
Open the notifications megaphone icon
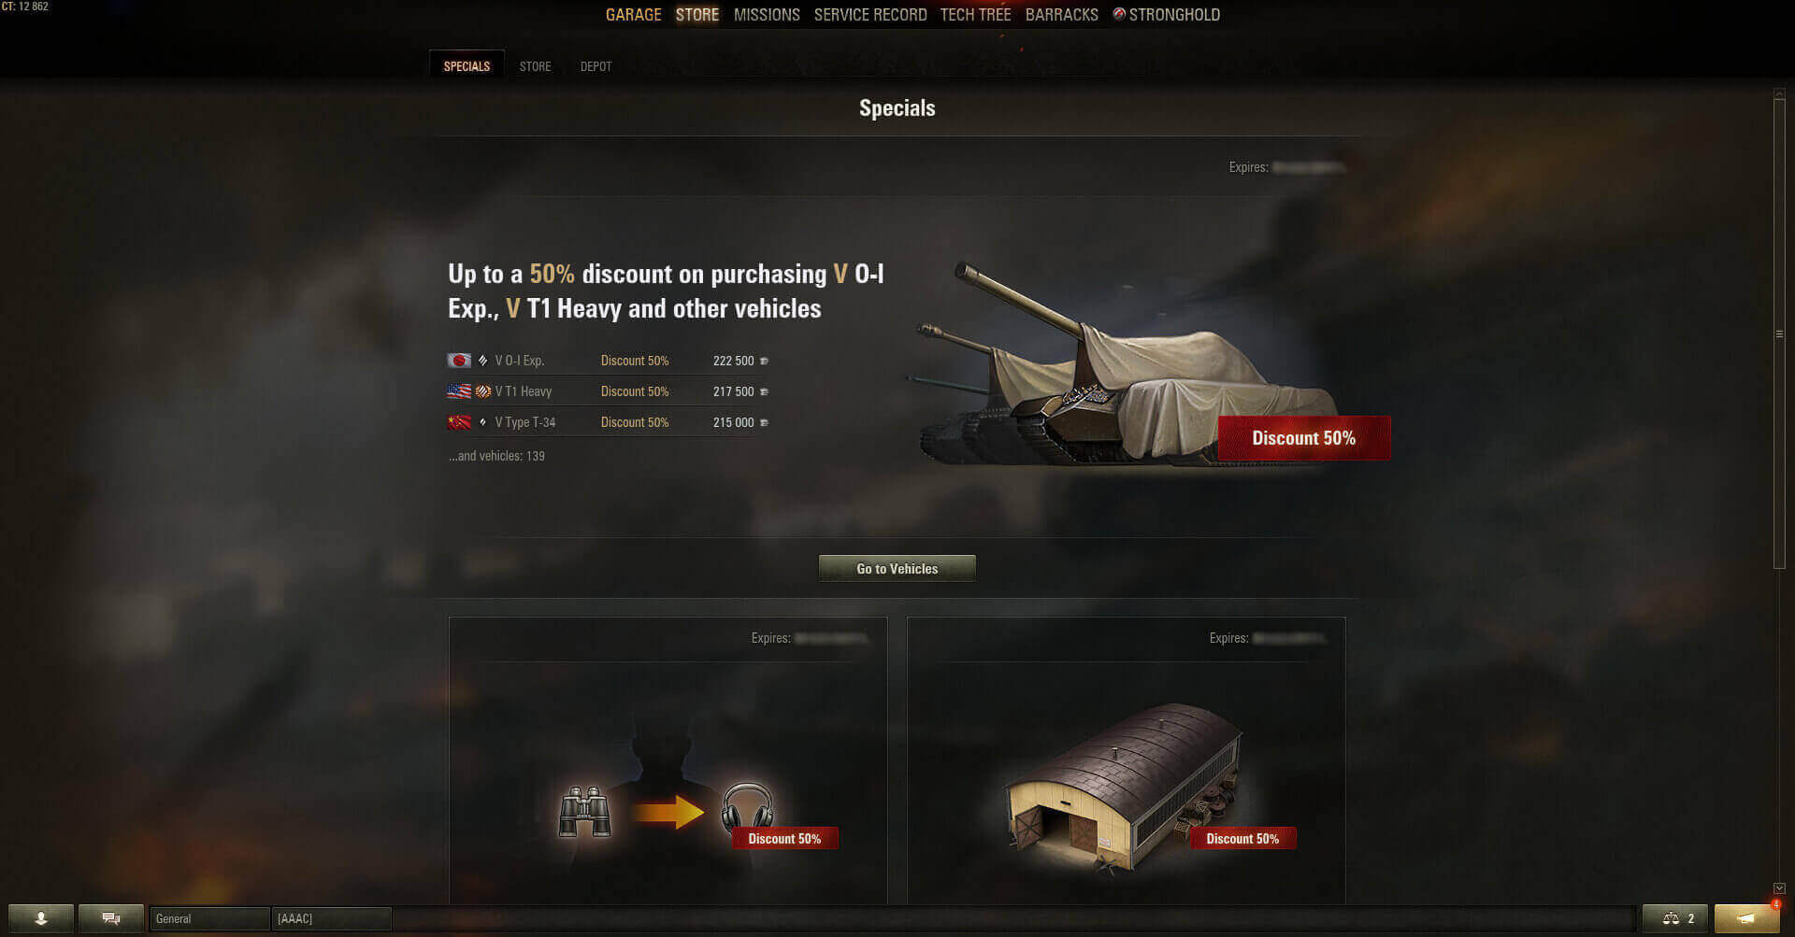1746,918
